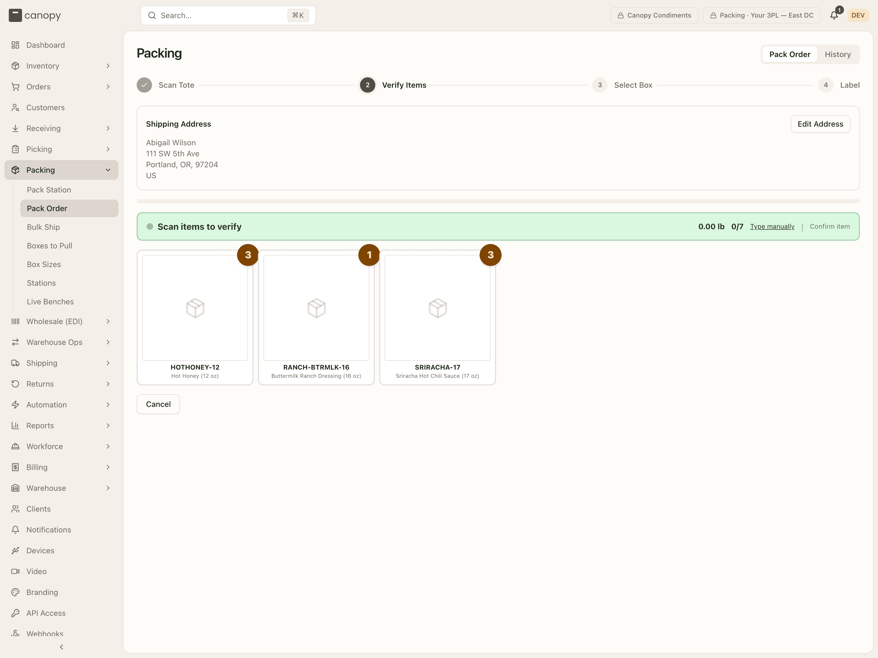Click the Edit Address button
878x658 pixels.
pyautogui.click(x=820, y=124)
